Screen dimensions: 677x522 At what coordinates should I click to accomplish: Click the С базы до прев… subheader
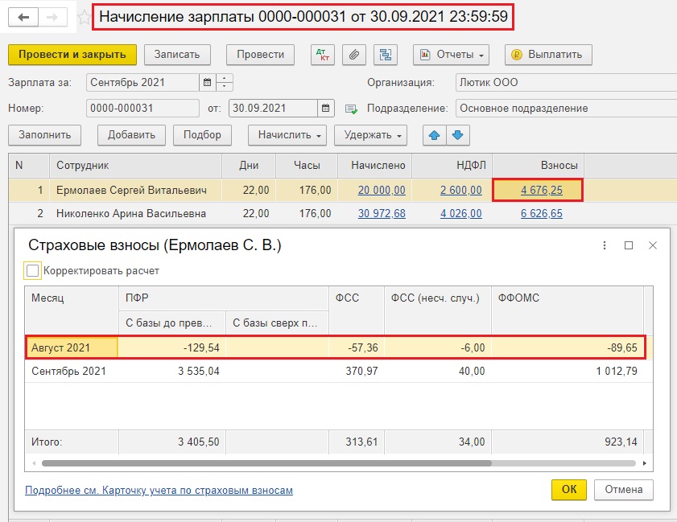pyautogui.click(x=172, y=323)
